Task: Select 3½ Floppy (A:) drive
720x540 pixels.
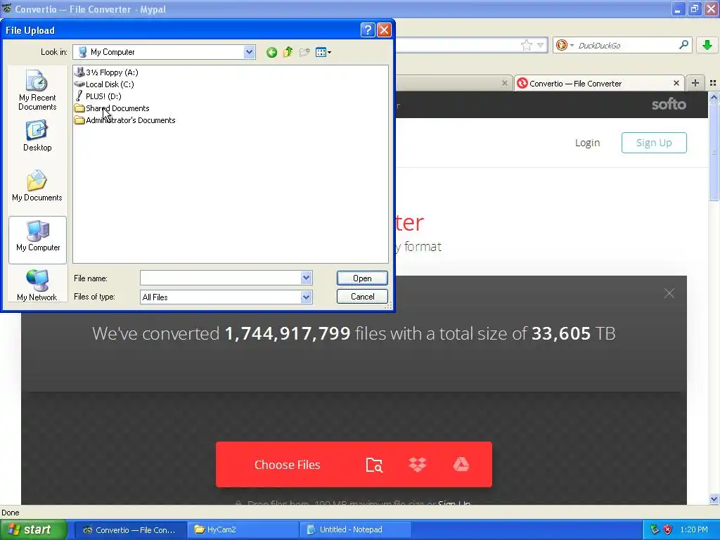Action: tap(107, 72)
